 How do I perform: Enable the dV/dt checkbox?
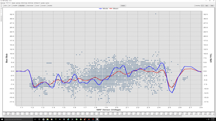pos(4,6)
